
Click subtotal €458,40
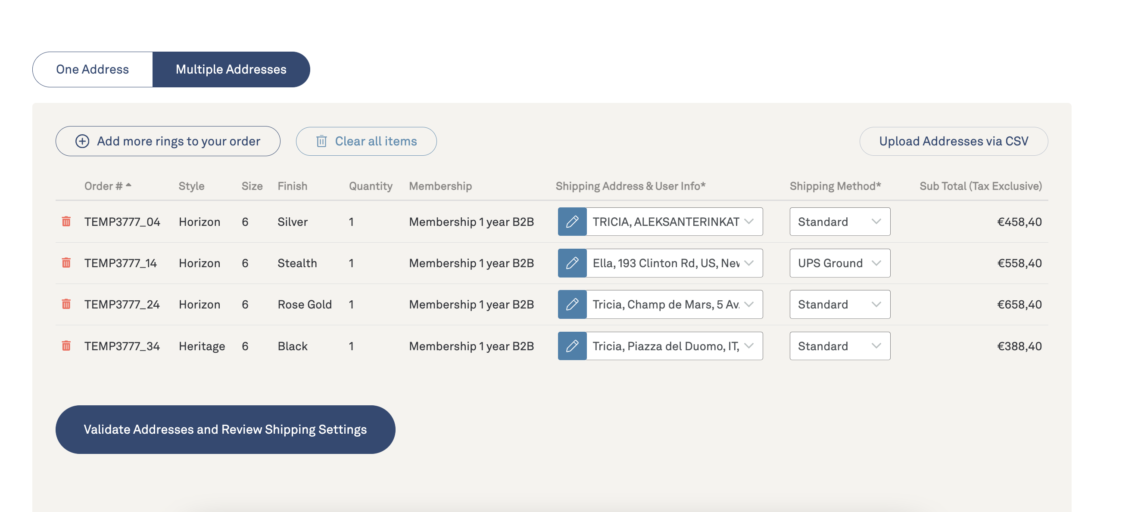[x=1019, y=222]
